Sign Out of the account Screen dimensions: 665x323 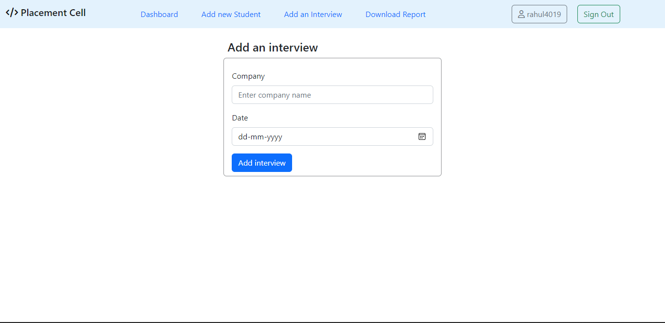click(x=599, y=14)
